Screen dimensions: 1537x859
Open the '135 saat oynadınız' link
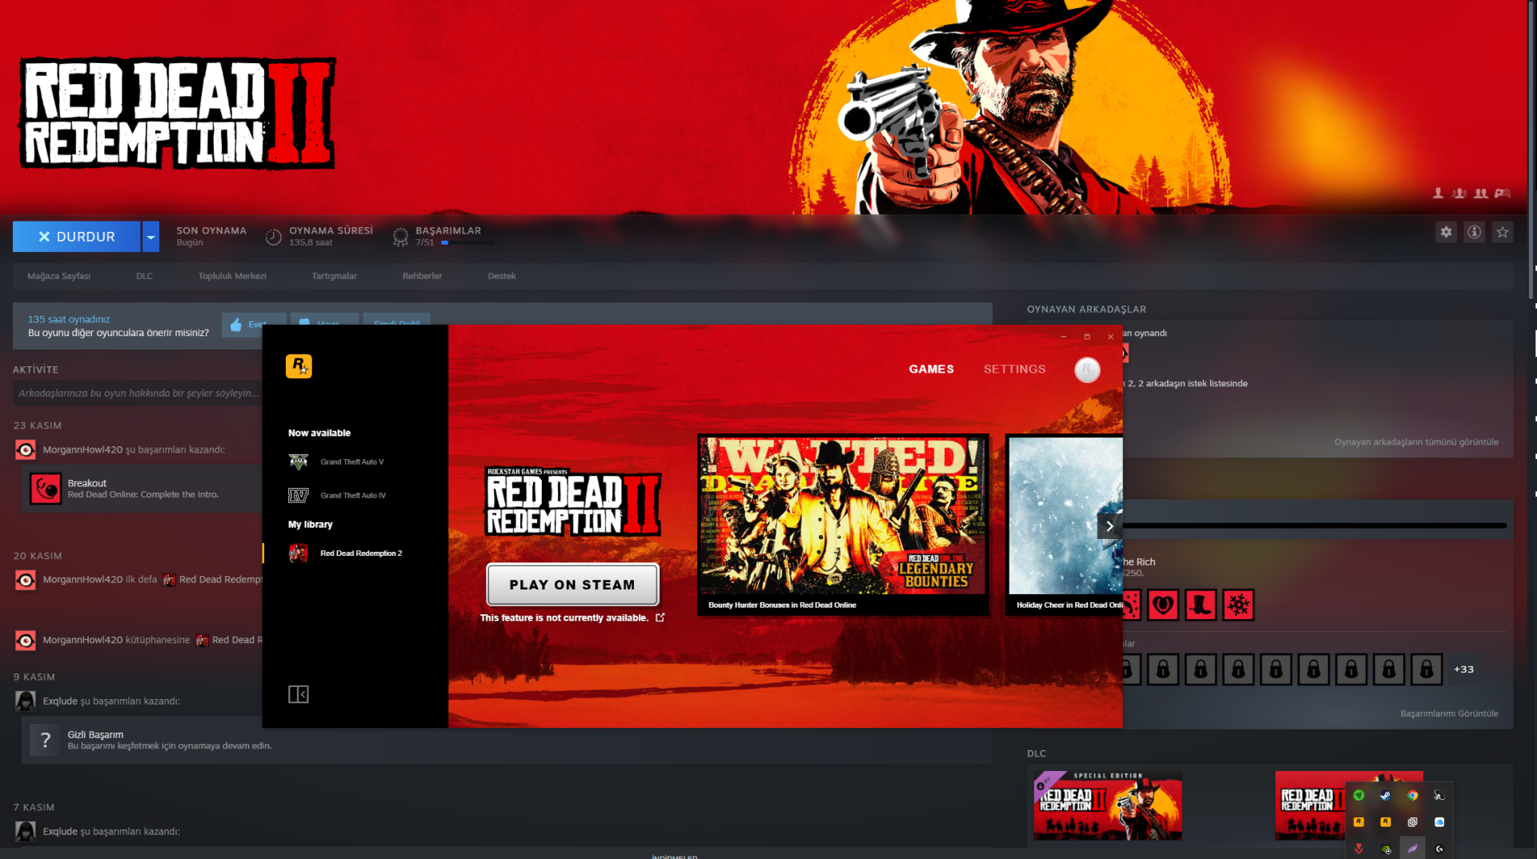pos(69,319)
